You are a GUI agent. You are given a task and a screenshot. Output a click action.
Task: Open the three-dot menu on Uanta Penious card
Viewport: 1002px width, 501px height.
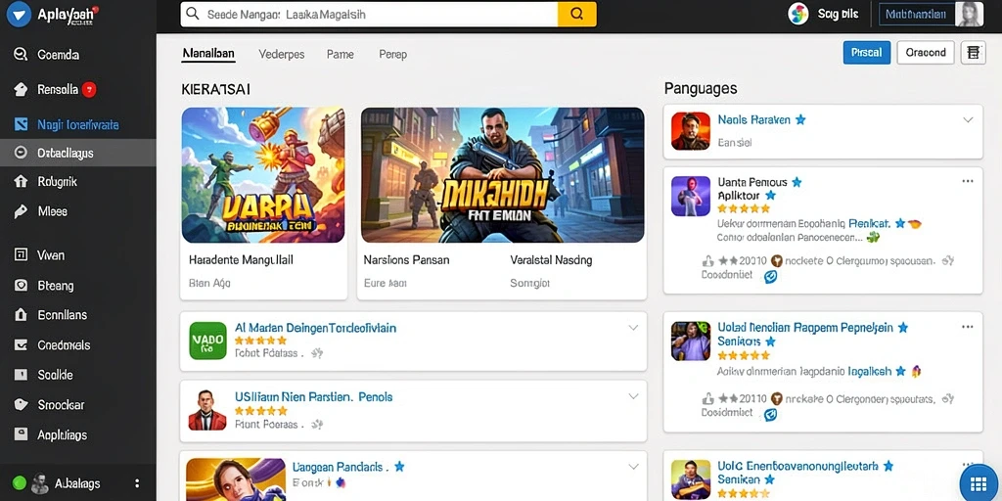[968, 181]
